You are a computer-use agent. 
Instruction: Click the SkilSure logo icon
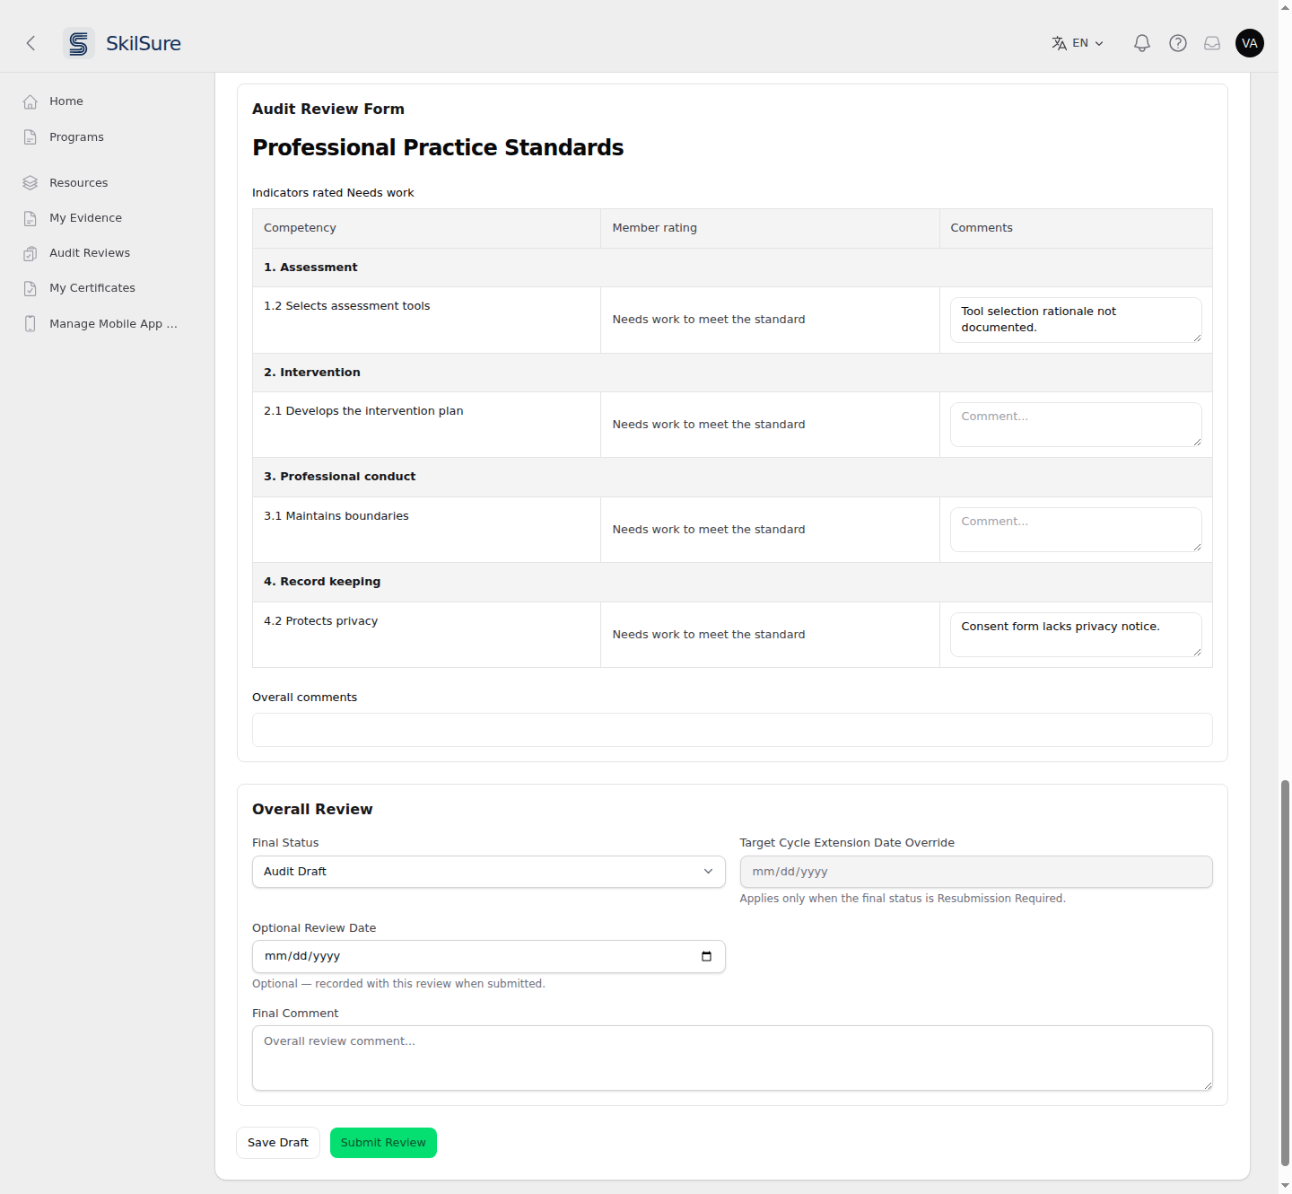pos(79,43)
